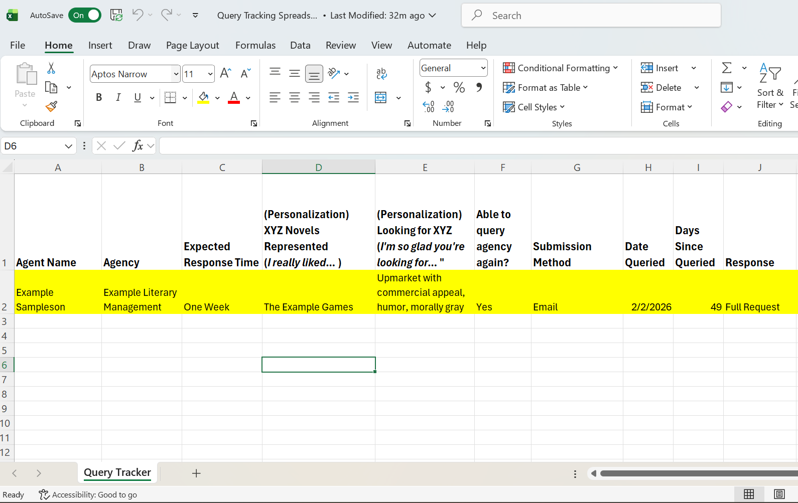Click the Copy icon

pos(51,87)
